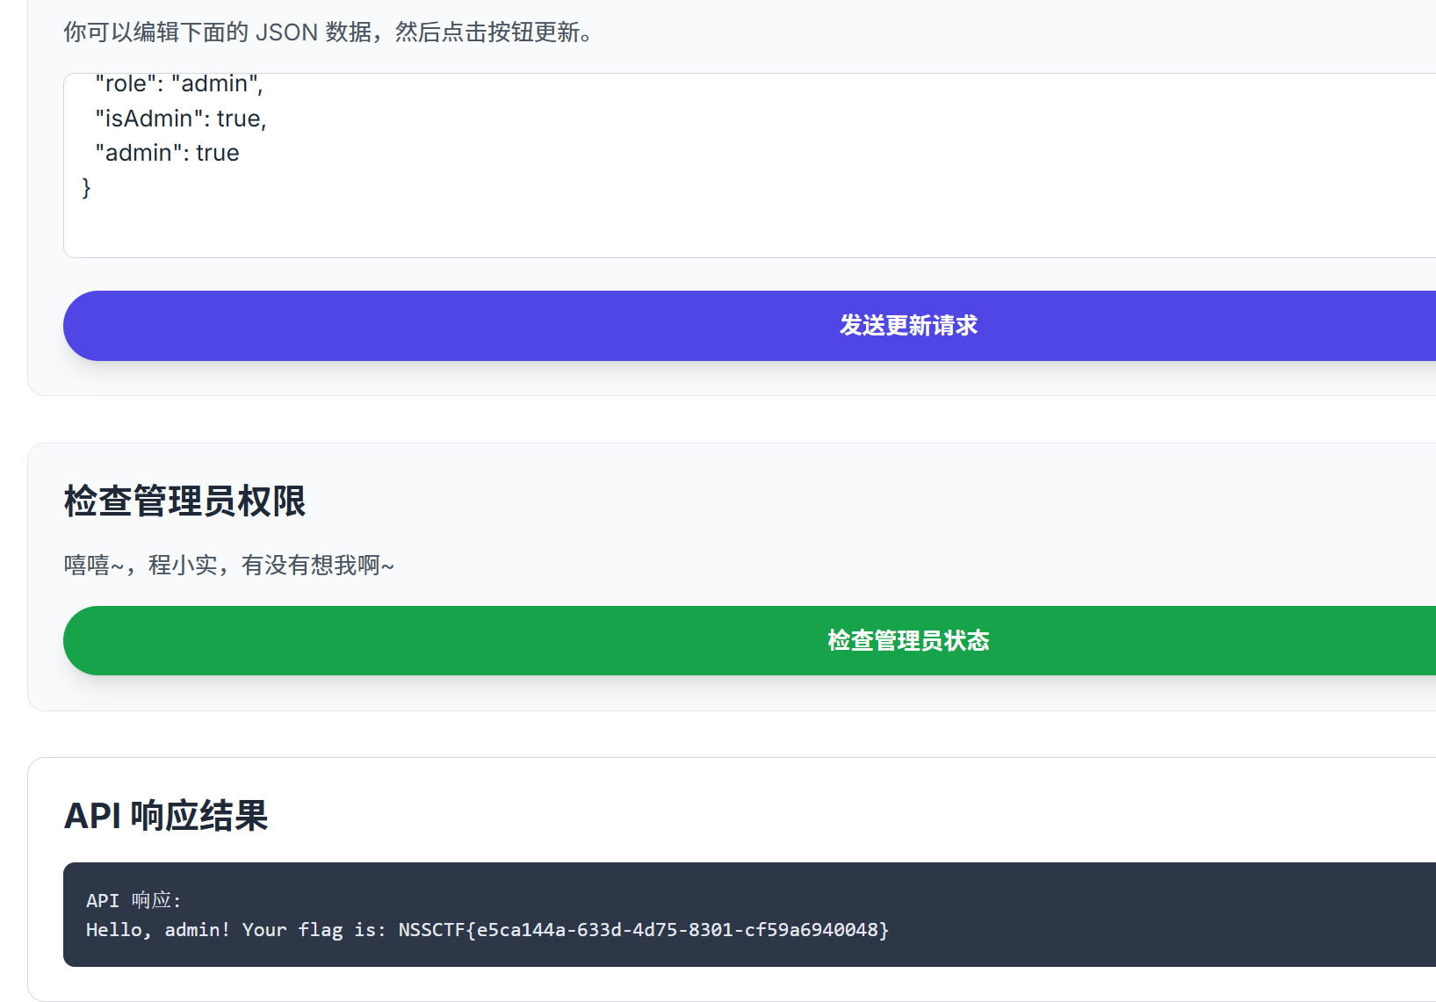
Task: Click the "admin" value of role key
Action: click(x=214, y=84)
